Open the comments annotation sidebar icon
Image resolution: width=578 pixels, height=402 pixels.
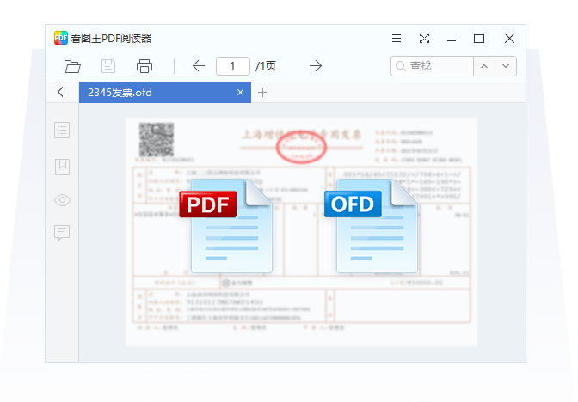point(62,233)
